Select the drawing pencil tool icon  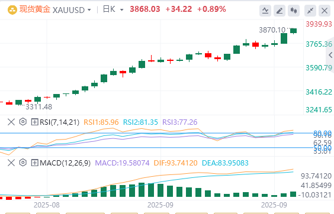point(280,11)
